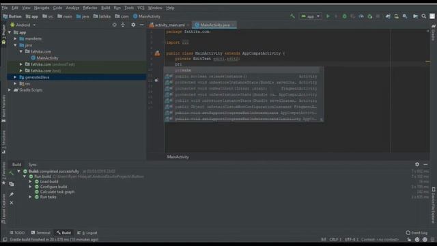Click the collapse all icon in Project panel

click(123, 25)
